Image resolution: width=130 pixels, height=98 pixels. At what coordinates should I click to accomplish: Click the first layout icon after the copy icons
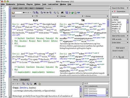[x=42, y=13]
